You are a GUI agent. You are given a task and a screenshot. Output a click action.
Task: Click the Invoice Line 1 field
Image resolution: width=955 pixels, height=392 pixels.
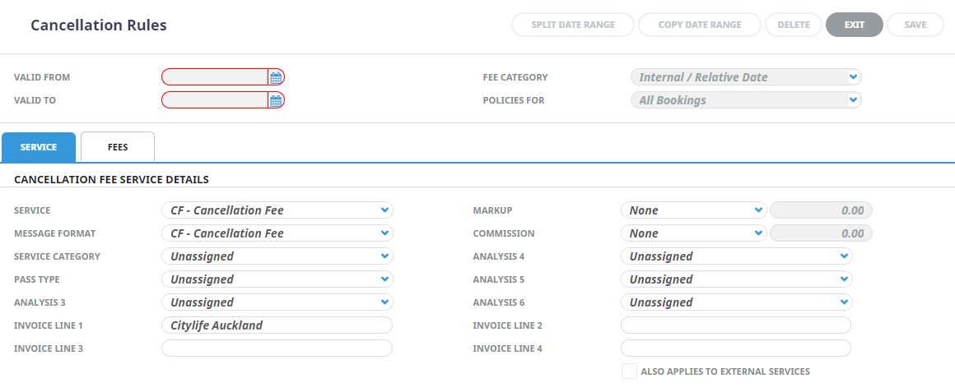[277, 325]
